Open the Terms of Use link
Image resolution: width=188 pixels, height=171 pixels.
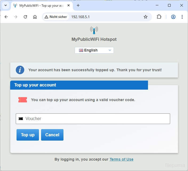[x=121, y=159]
